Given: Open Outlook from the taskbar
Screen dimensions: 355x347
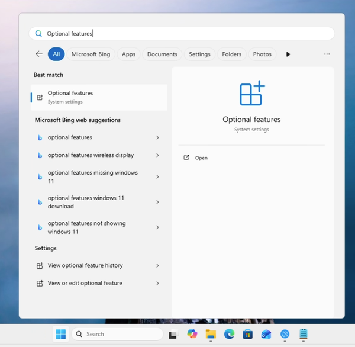Looking at the screenshot, I should [x=266, y=335].
